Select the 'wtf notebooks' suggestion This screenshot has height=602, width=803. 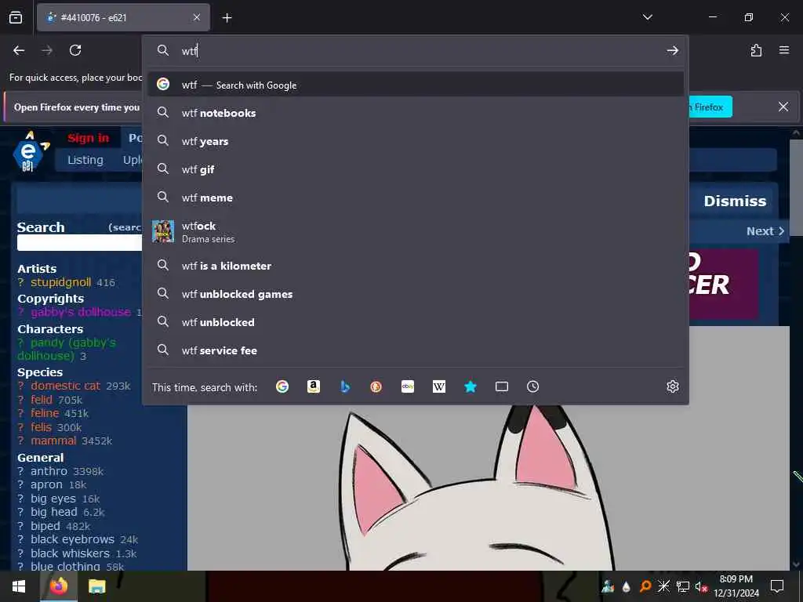pyautogui.click(x=416, y=113)
